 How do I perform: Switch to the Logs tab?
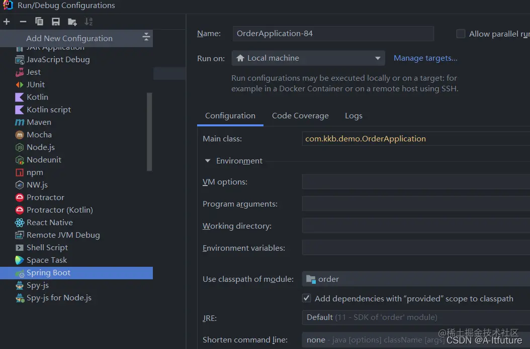(x=354, y=116)
